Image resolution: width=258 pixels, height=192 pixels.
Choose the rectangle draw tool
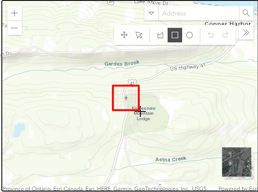click(175, 35)
